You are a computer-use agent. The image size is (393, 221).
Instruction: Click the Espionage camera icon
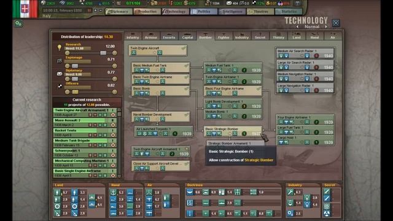click(x=60, y=61)
